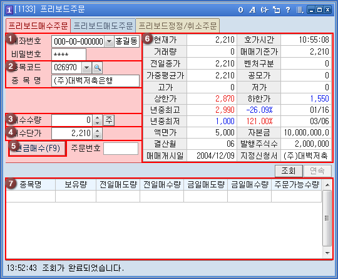Click the 비밀번호 password field
Viewport: 338px width, 279px height.
pos(69,55)
